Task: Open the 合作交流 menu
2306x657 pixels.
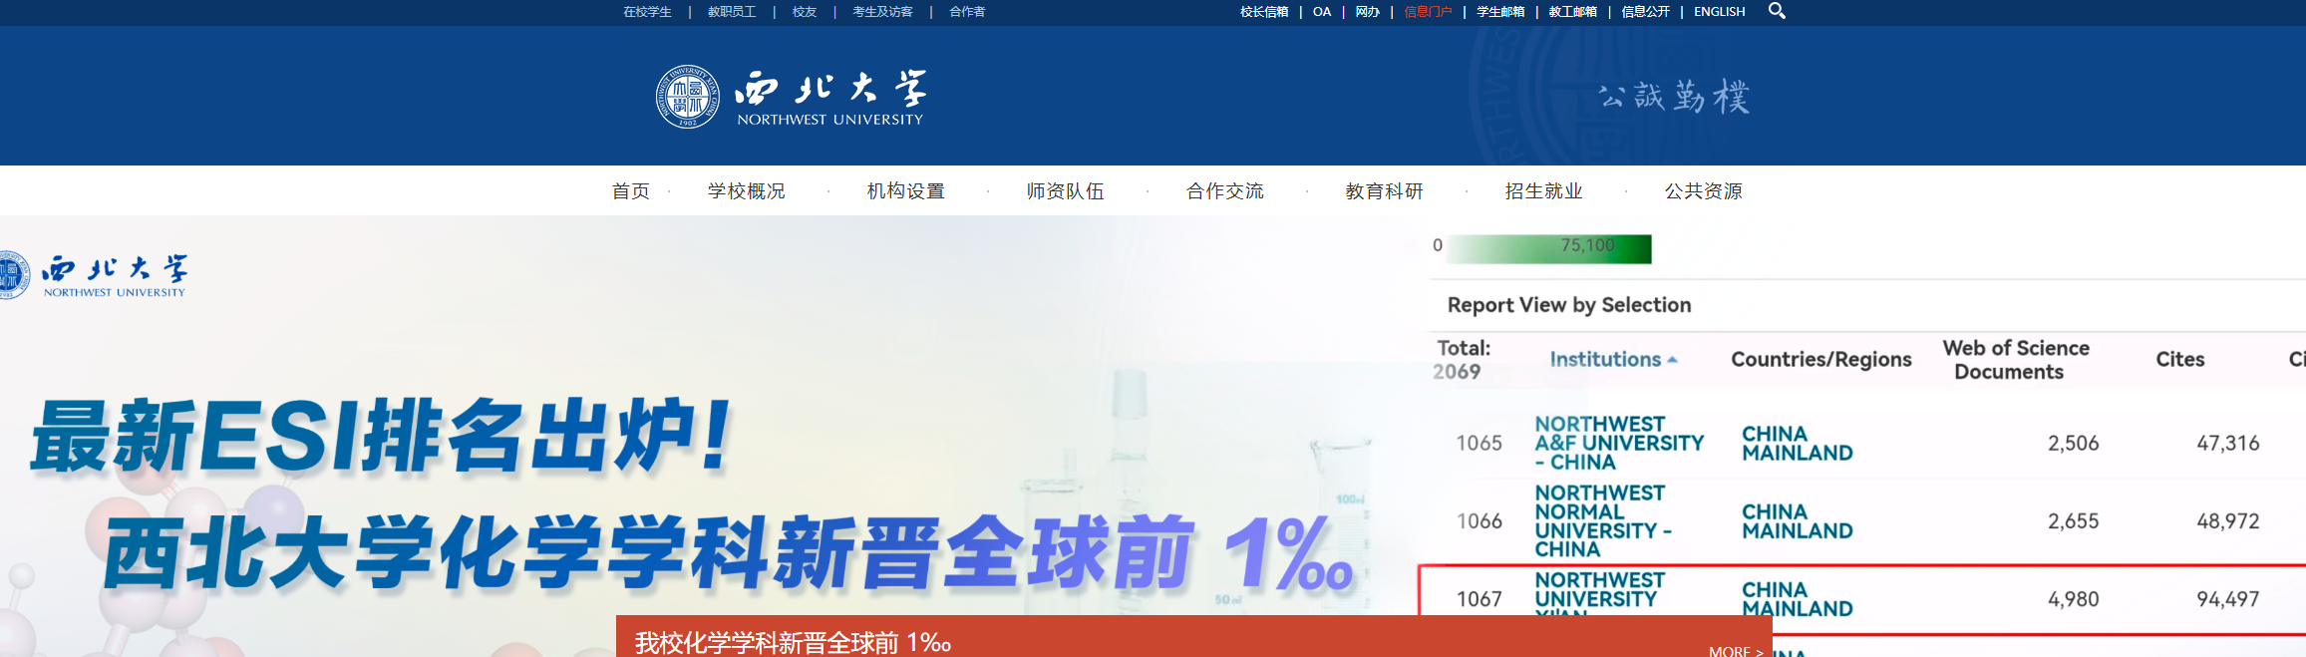Action: pos(1225,191)
